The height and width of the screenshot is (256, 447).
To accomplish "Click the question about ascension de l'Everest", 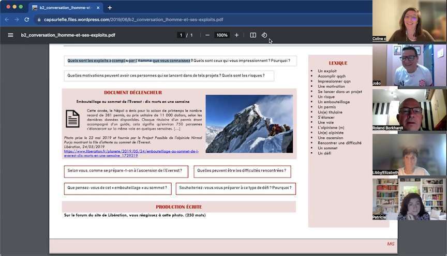I will tap(126, 171).
